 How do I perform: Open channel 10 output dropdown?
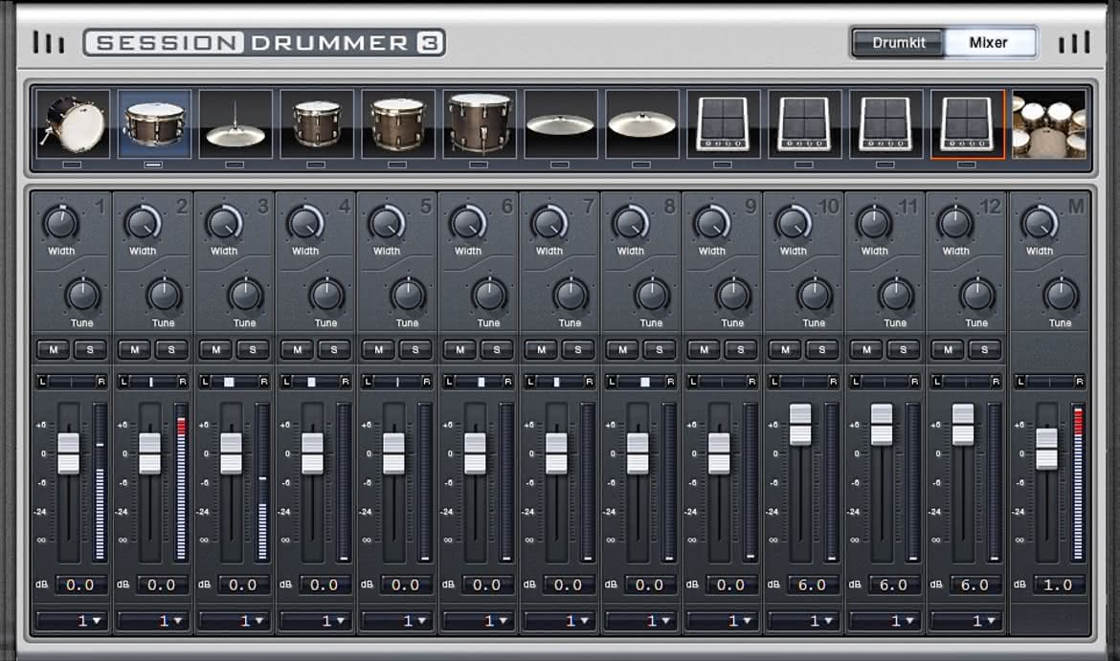coord(803,621)
